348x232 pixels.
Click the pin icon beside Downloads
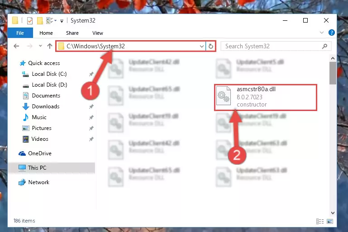pyautogui.click(x=91, y=107)
